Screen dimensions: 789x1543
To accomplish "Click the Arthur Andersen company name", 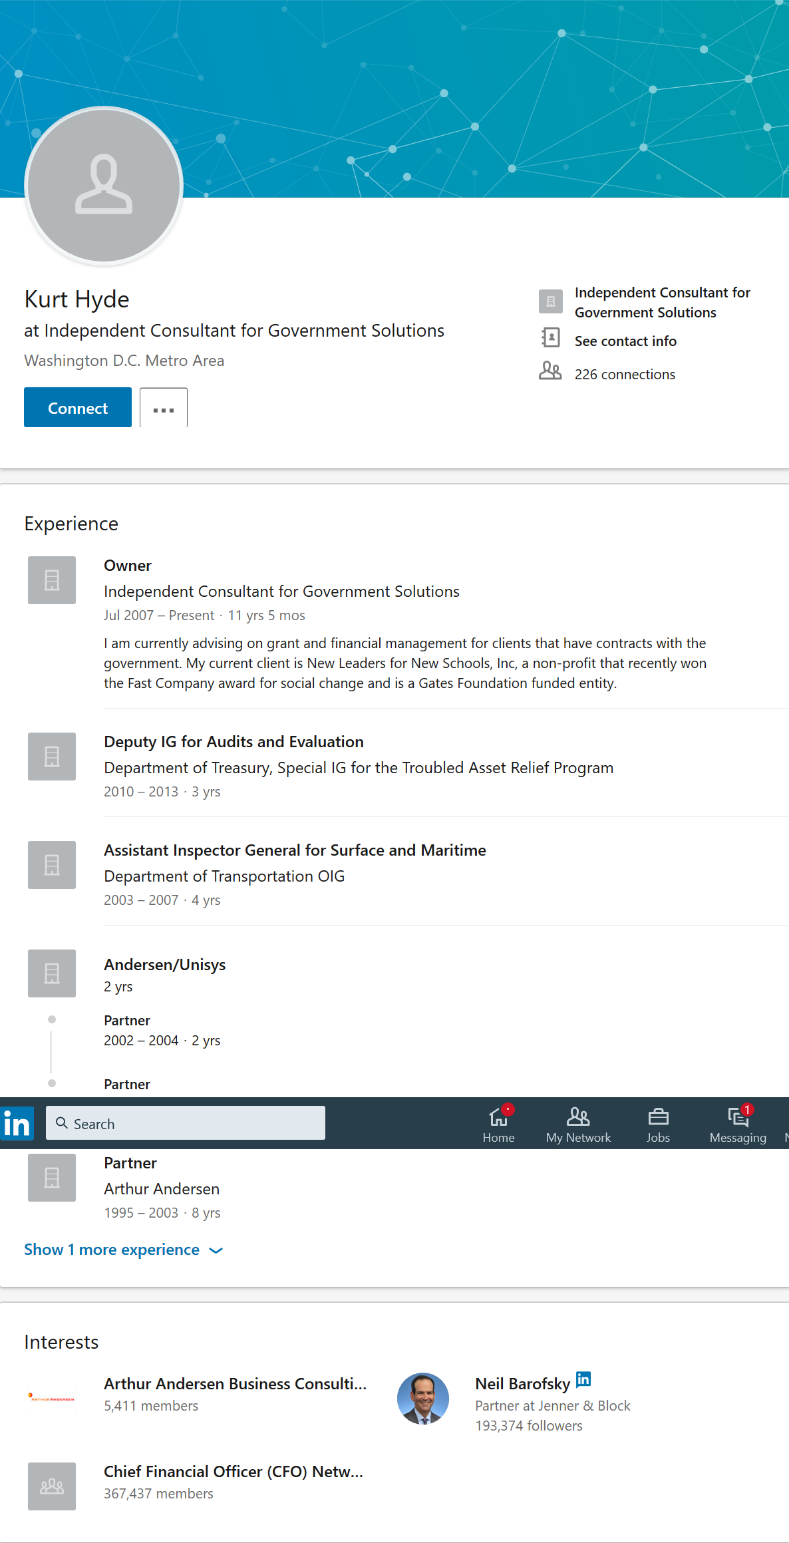I will 162,1188.
